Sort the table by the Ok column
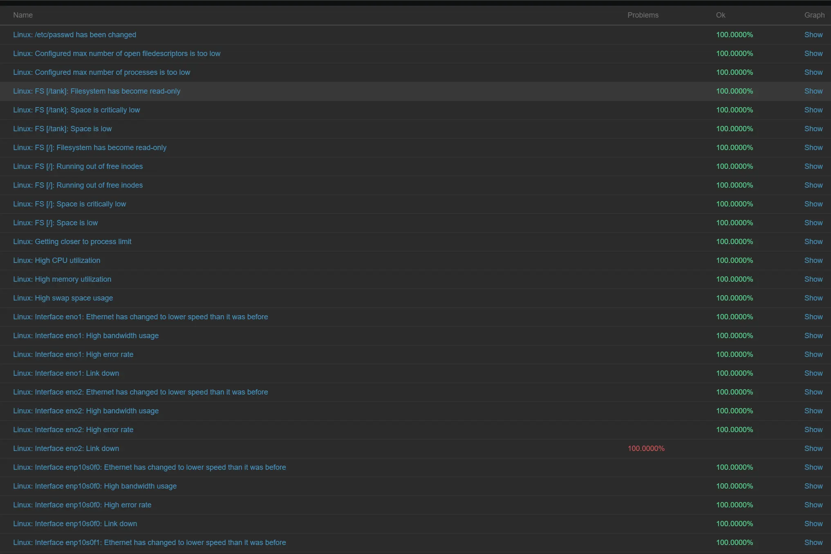Screen dimensions: 831x554 (x=720, y=15)
